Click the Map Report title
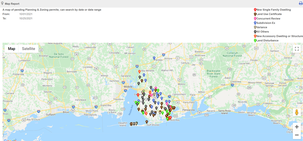Screen dimensions: 303x141 coord(12,4)
